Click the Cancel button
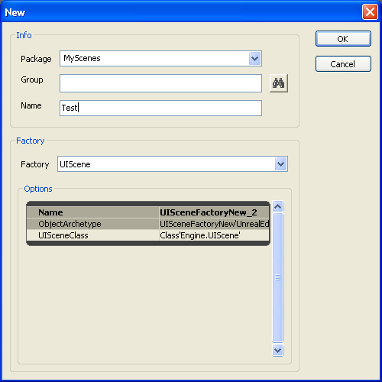The image size is (382, 382). [343, 64]
